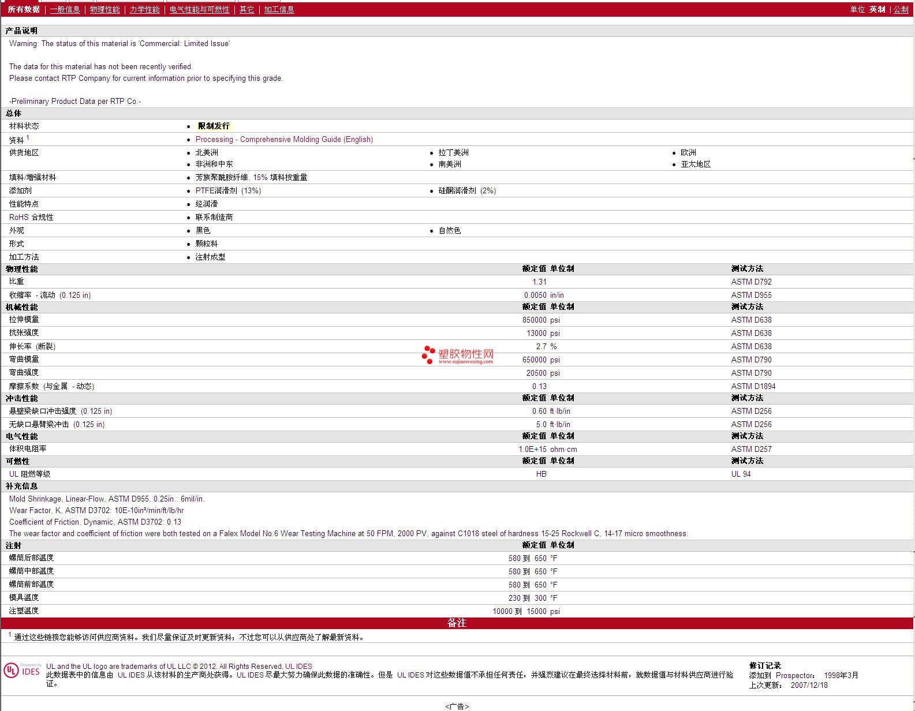Click the UL 94 test method entry

[741, 474]
